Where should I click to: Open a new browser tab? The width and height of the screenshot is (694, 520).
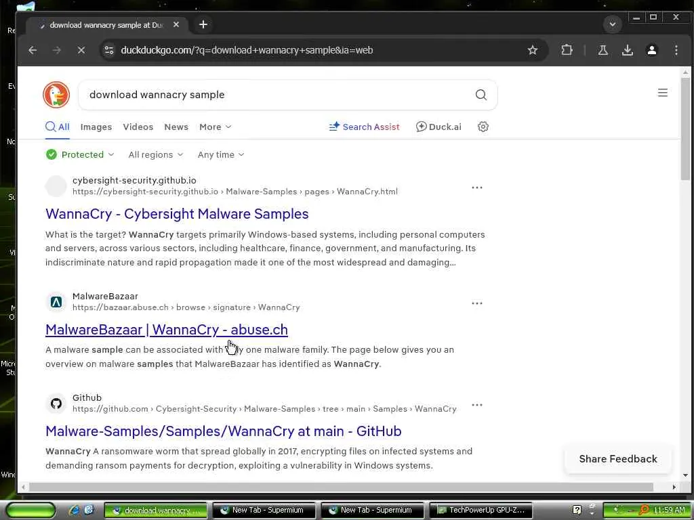tap(203, 24)
